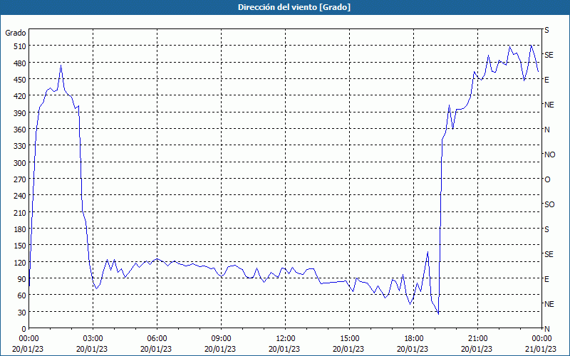Image resolution: width=570 pixels, height=356 pixels.
Task: Select the 'Grado' y-axis unit label
Action: tap(16, 33)
